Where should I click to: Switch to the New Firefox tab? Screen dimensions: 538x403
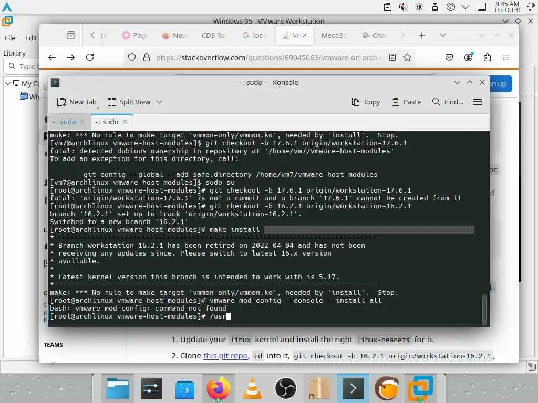(x=174, y=35)
